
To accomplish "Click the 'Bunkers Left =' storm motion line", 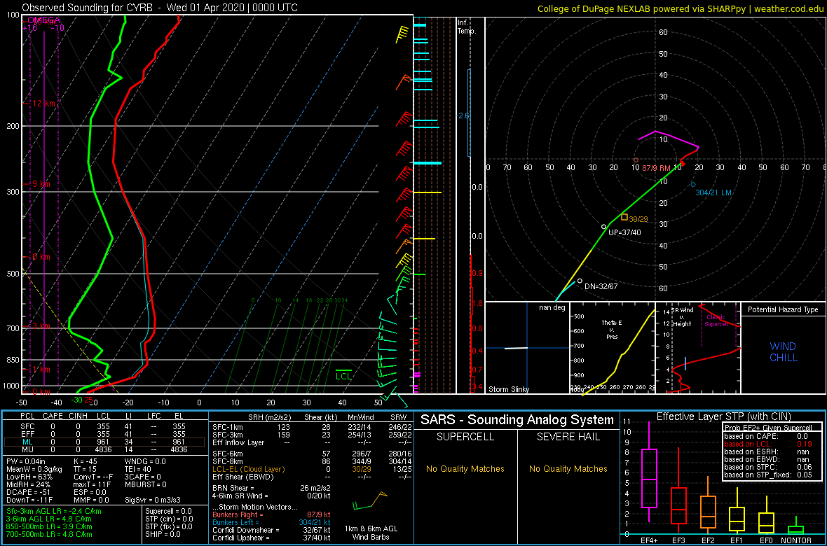I will [272, 521].
